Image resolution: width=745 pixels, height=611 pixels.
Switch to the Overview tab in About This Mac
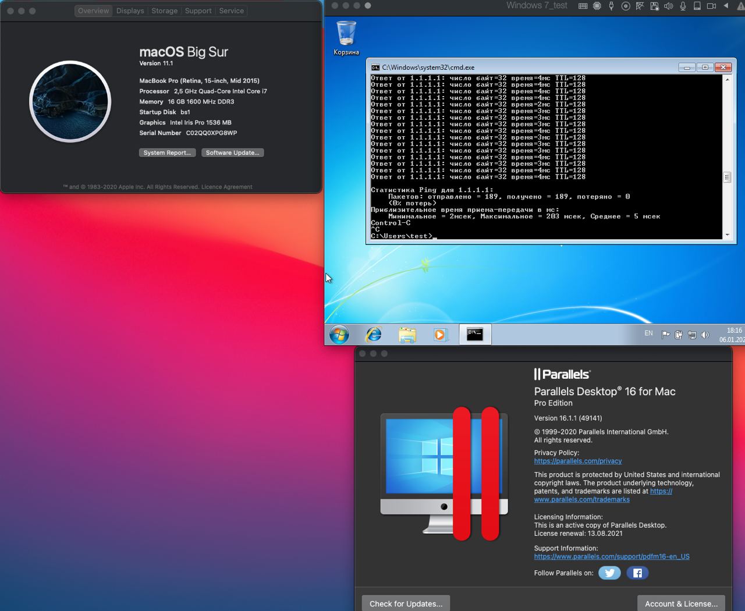(93, 11)
